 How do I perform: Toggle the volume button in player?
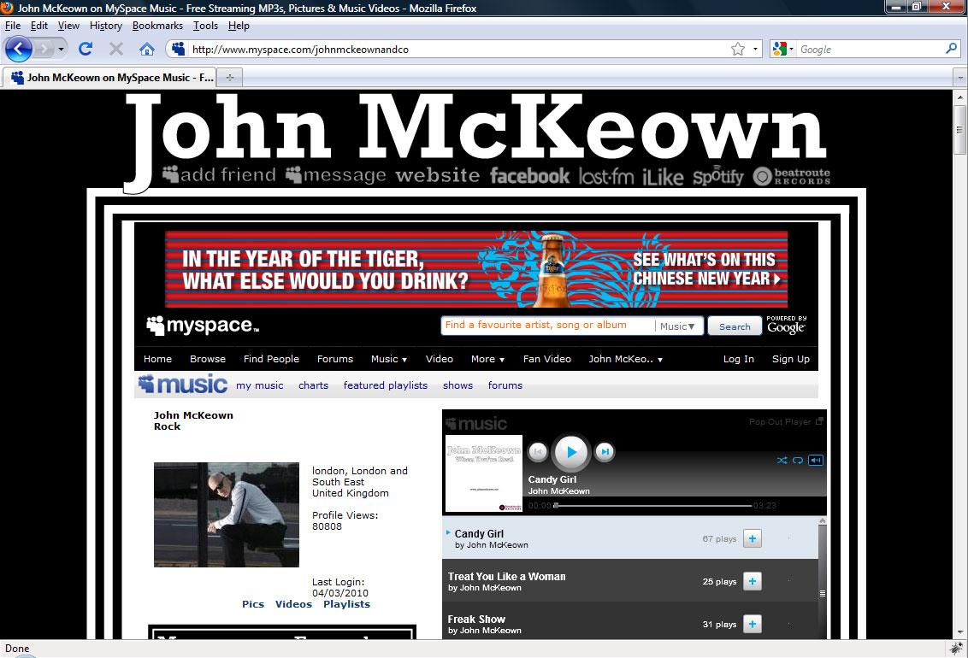(816, 460)
